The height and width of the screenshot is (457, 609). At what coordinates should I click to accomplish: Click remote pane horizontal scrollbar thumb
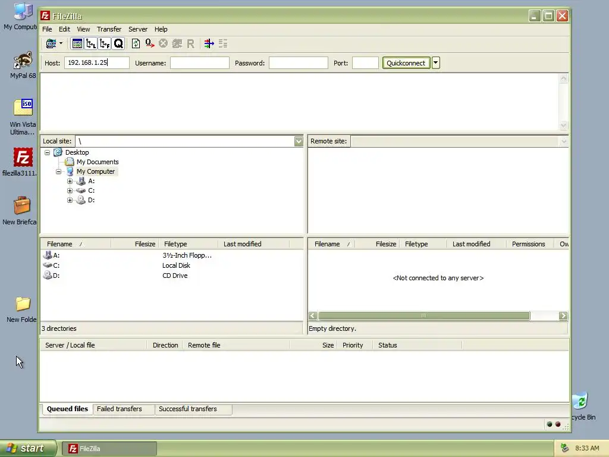click(423, 315)
